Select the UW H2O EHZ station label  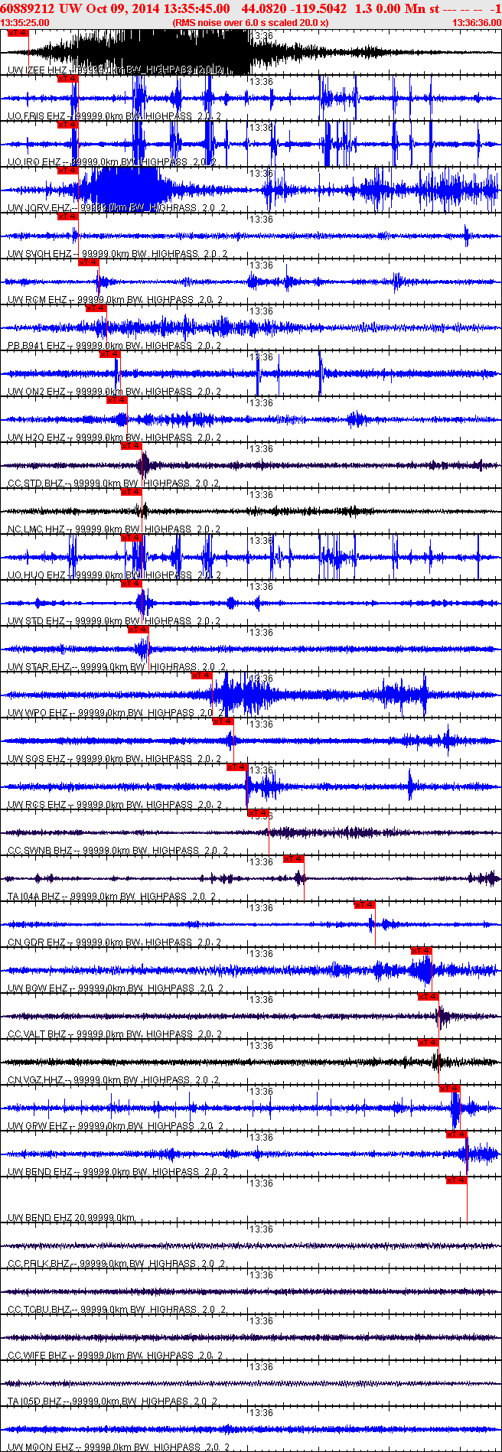tap(114, 438)
